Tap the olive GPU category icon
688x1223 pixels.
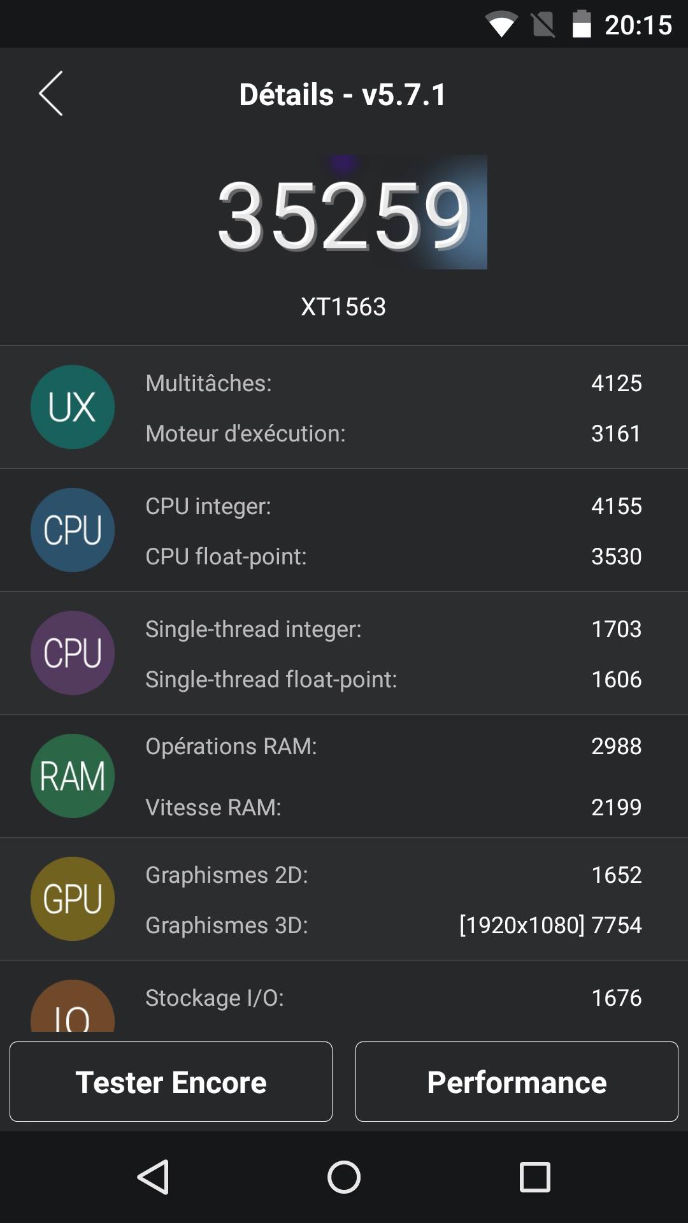pyautogui.click(x=73, y=899)
